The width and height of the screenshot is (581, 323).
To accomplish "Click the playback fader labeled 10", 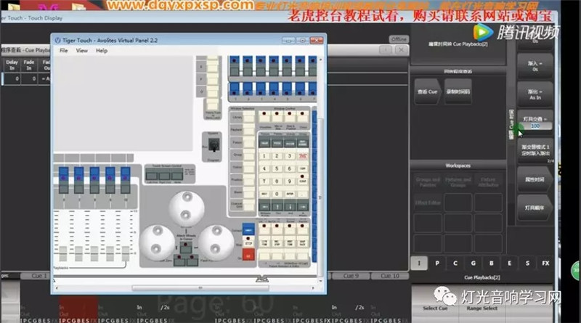I will point(126,253).
